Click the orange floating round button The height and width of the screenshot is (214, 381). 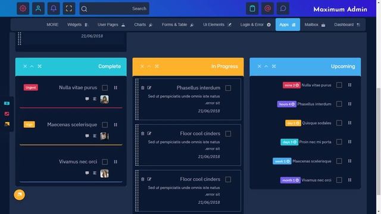tap(20, 195)
